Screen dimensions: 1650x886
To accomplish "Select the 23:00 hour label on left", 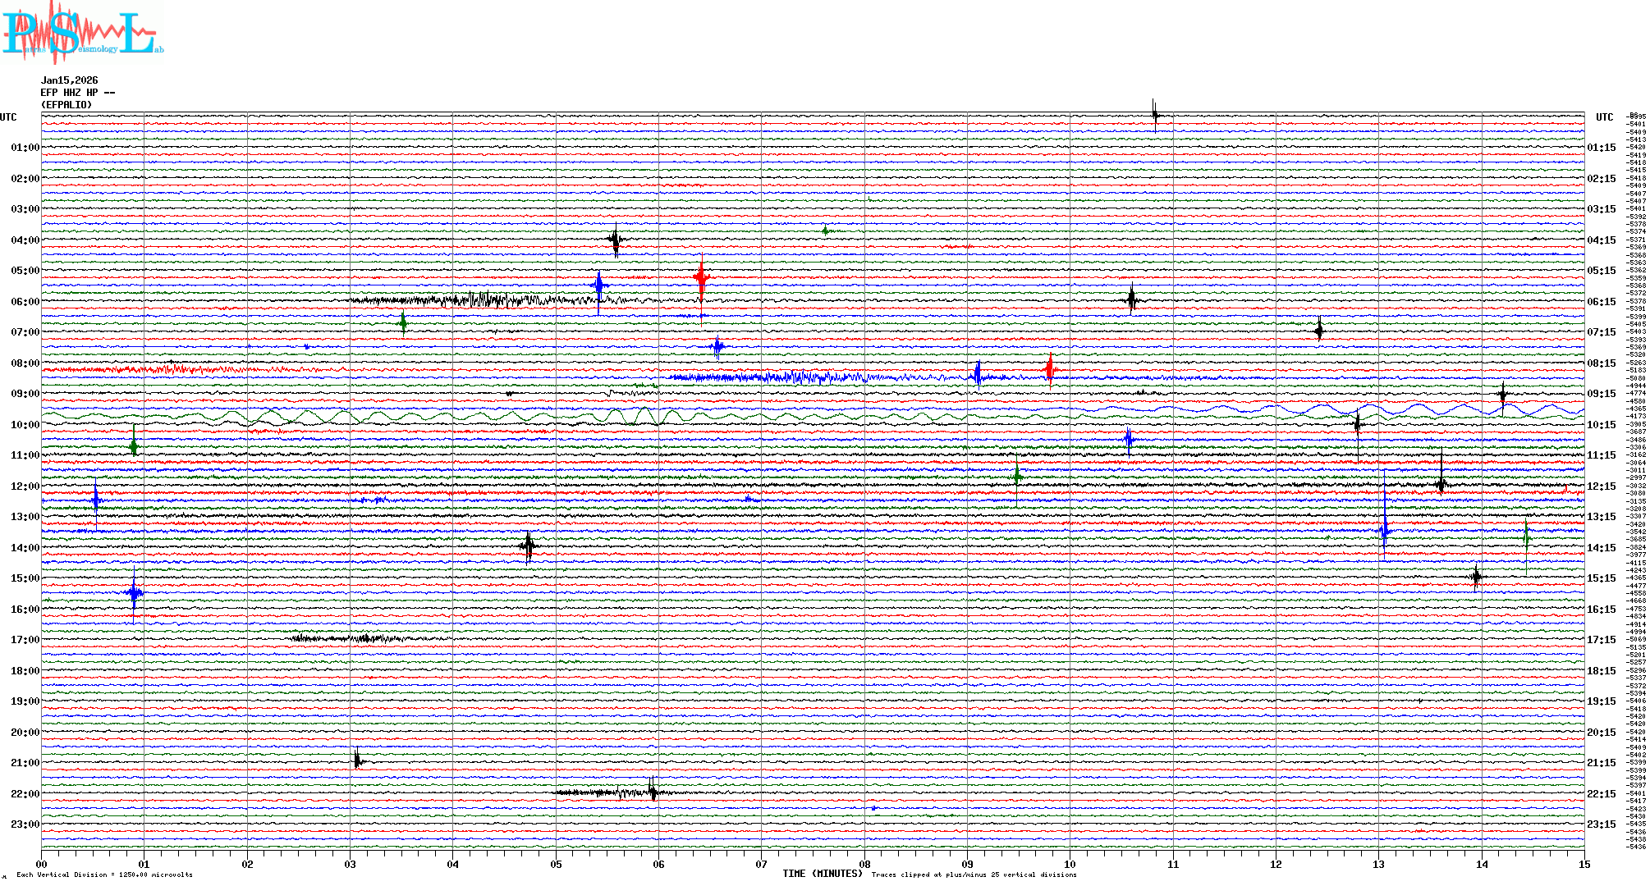I will coord(25,824).
